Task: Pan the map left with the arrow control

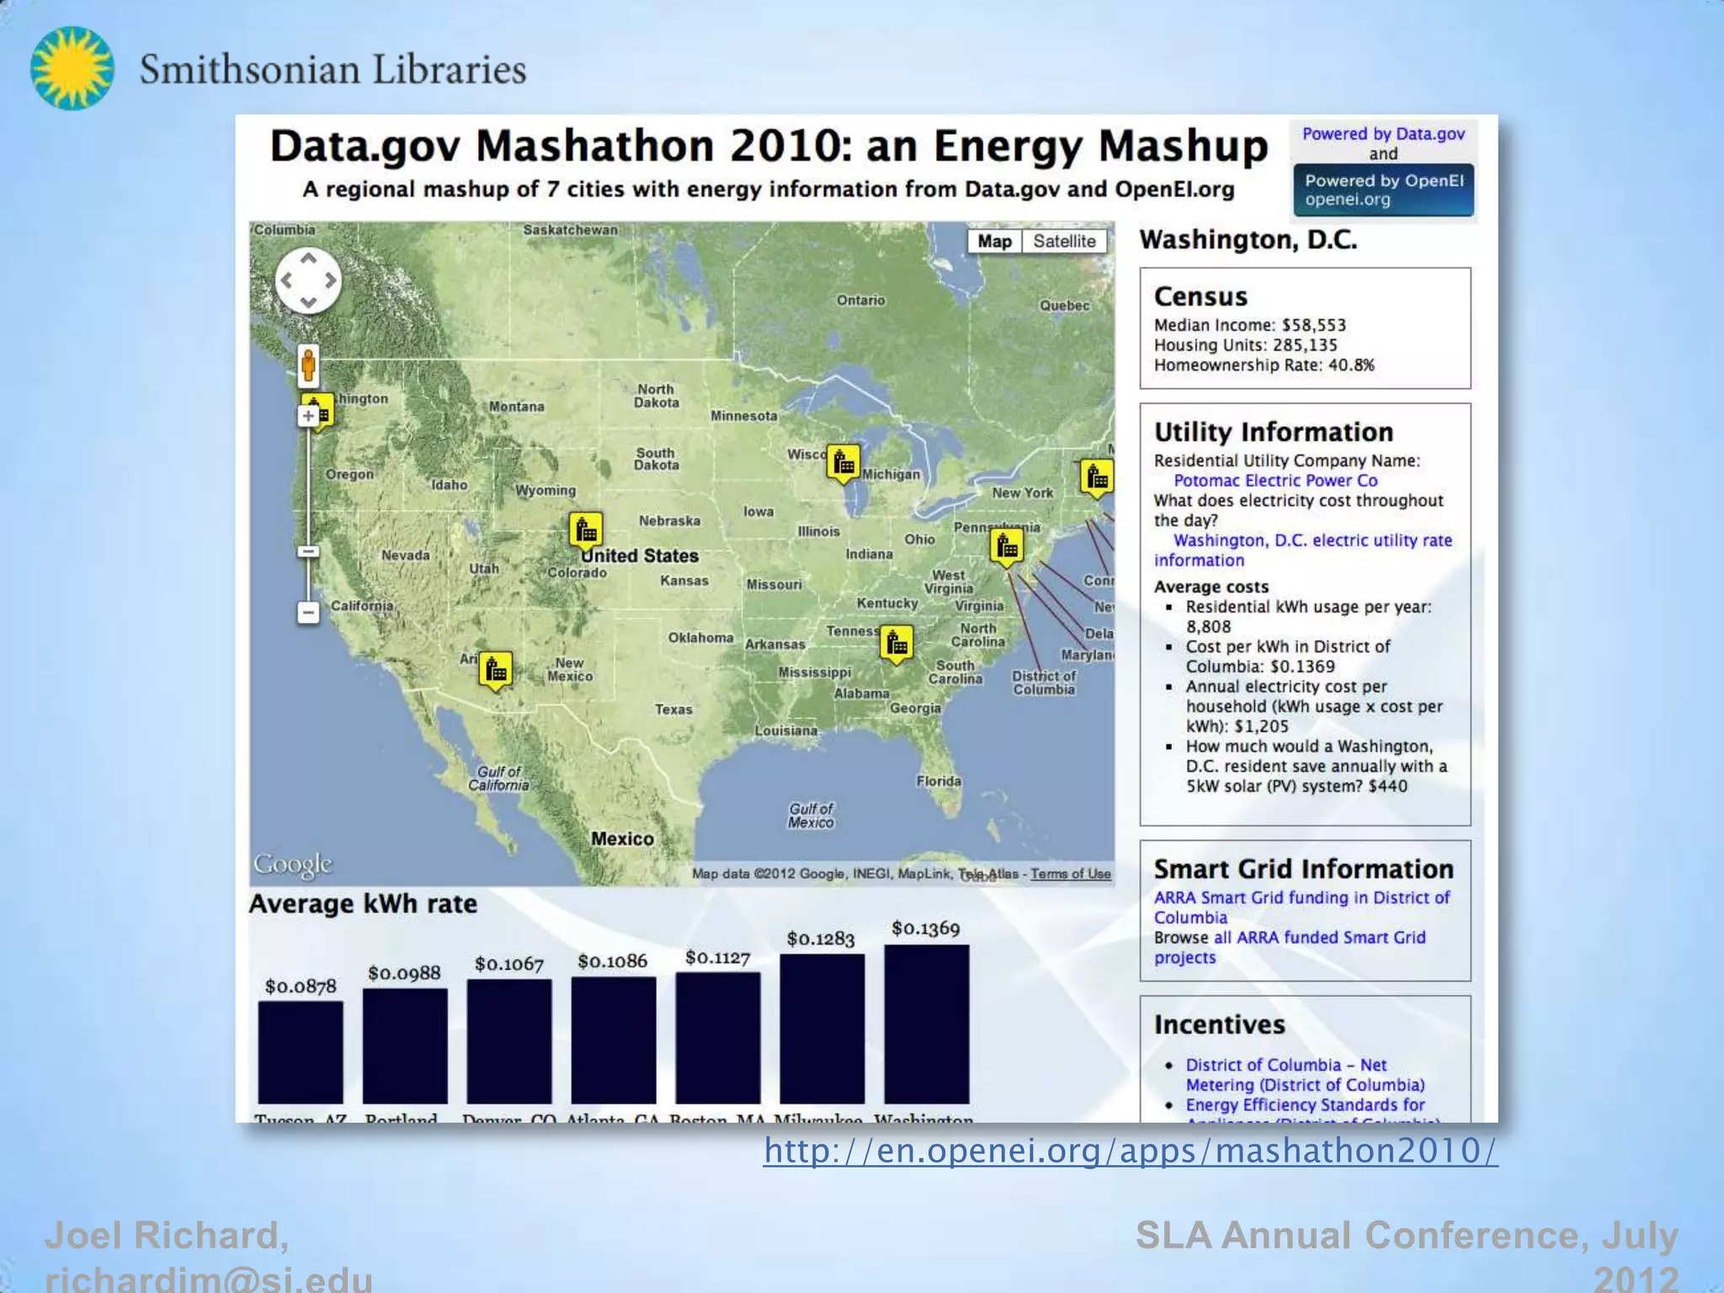Action: click(286, 280)
